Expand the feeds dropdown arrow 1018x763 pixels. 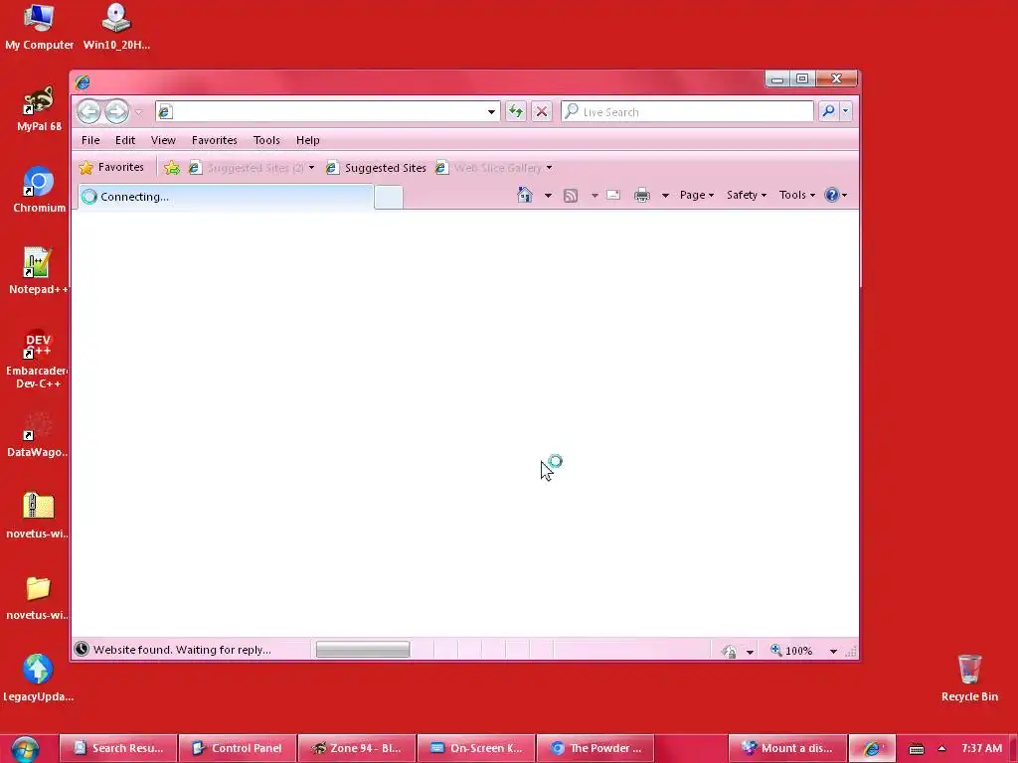click(x=594, y=196)
